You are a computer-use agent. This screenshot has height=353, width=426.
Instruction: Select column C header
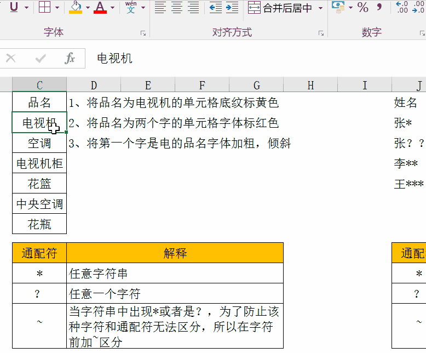click(x=39, y=85)
